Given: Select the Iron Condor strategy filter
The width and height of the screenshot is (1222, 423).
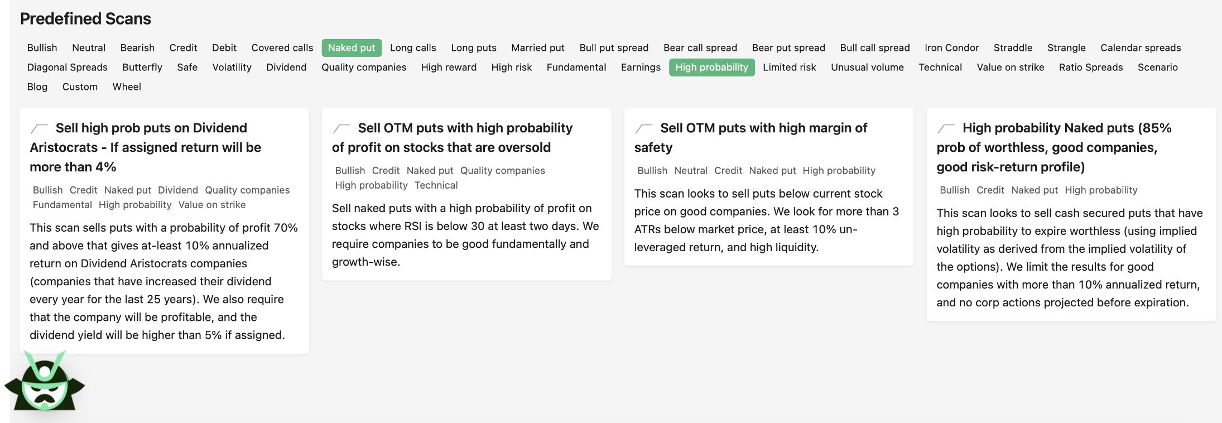Looking at the screenshot, I should click(x=951, y=48).
